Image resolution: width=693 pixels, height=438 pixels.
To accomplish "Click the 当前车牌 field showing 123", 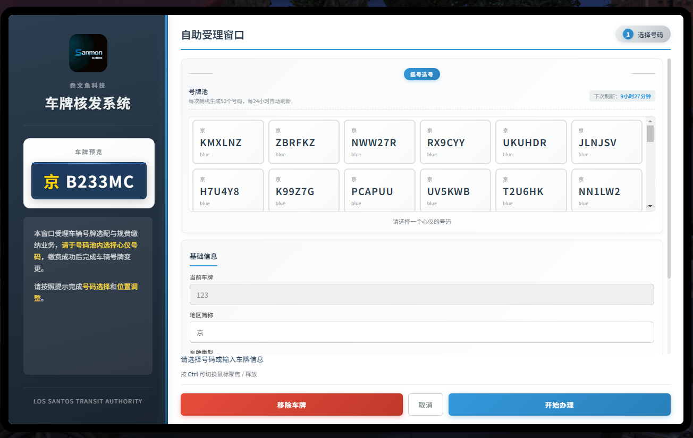I will 422,294.
